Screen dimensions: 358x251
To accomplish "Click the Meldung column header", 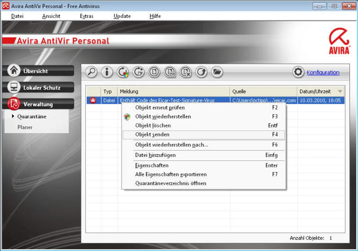I will pos(173,91).
